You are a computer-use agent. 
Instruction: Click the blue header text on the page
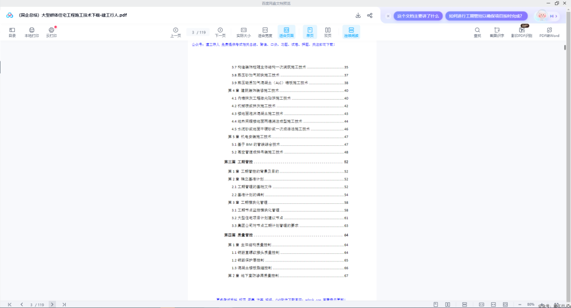point(263,44)
